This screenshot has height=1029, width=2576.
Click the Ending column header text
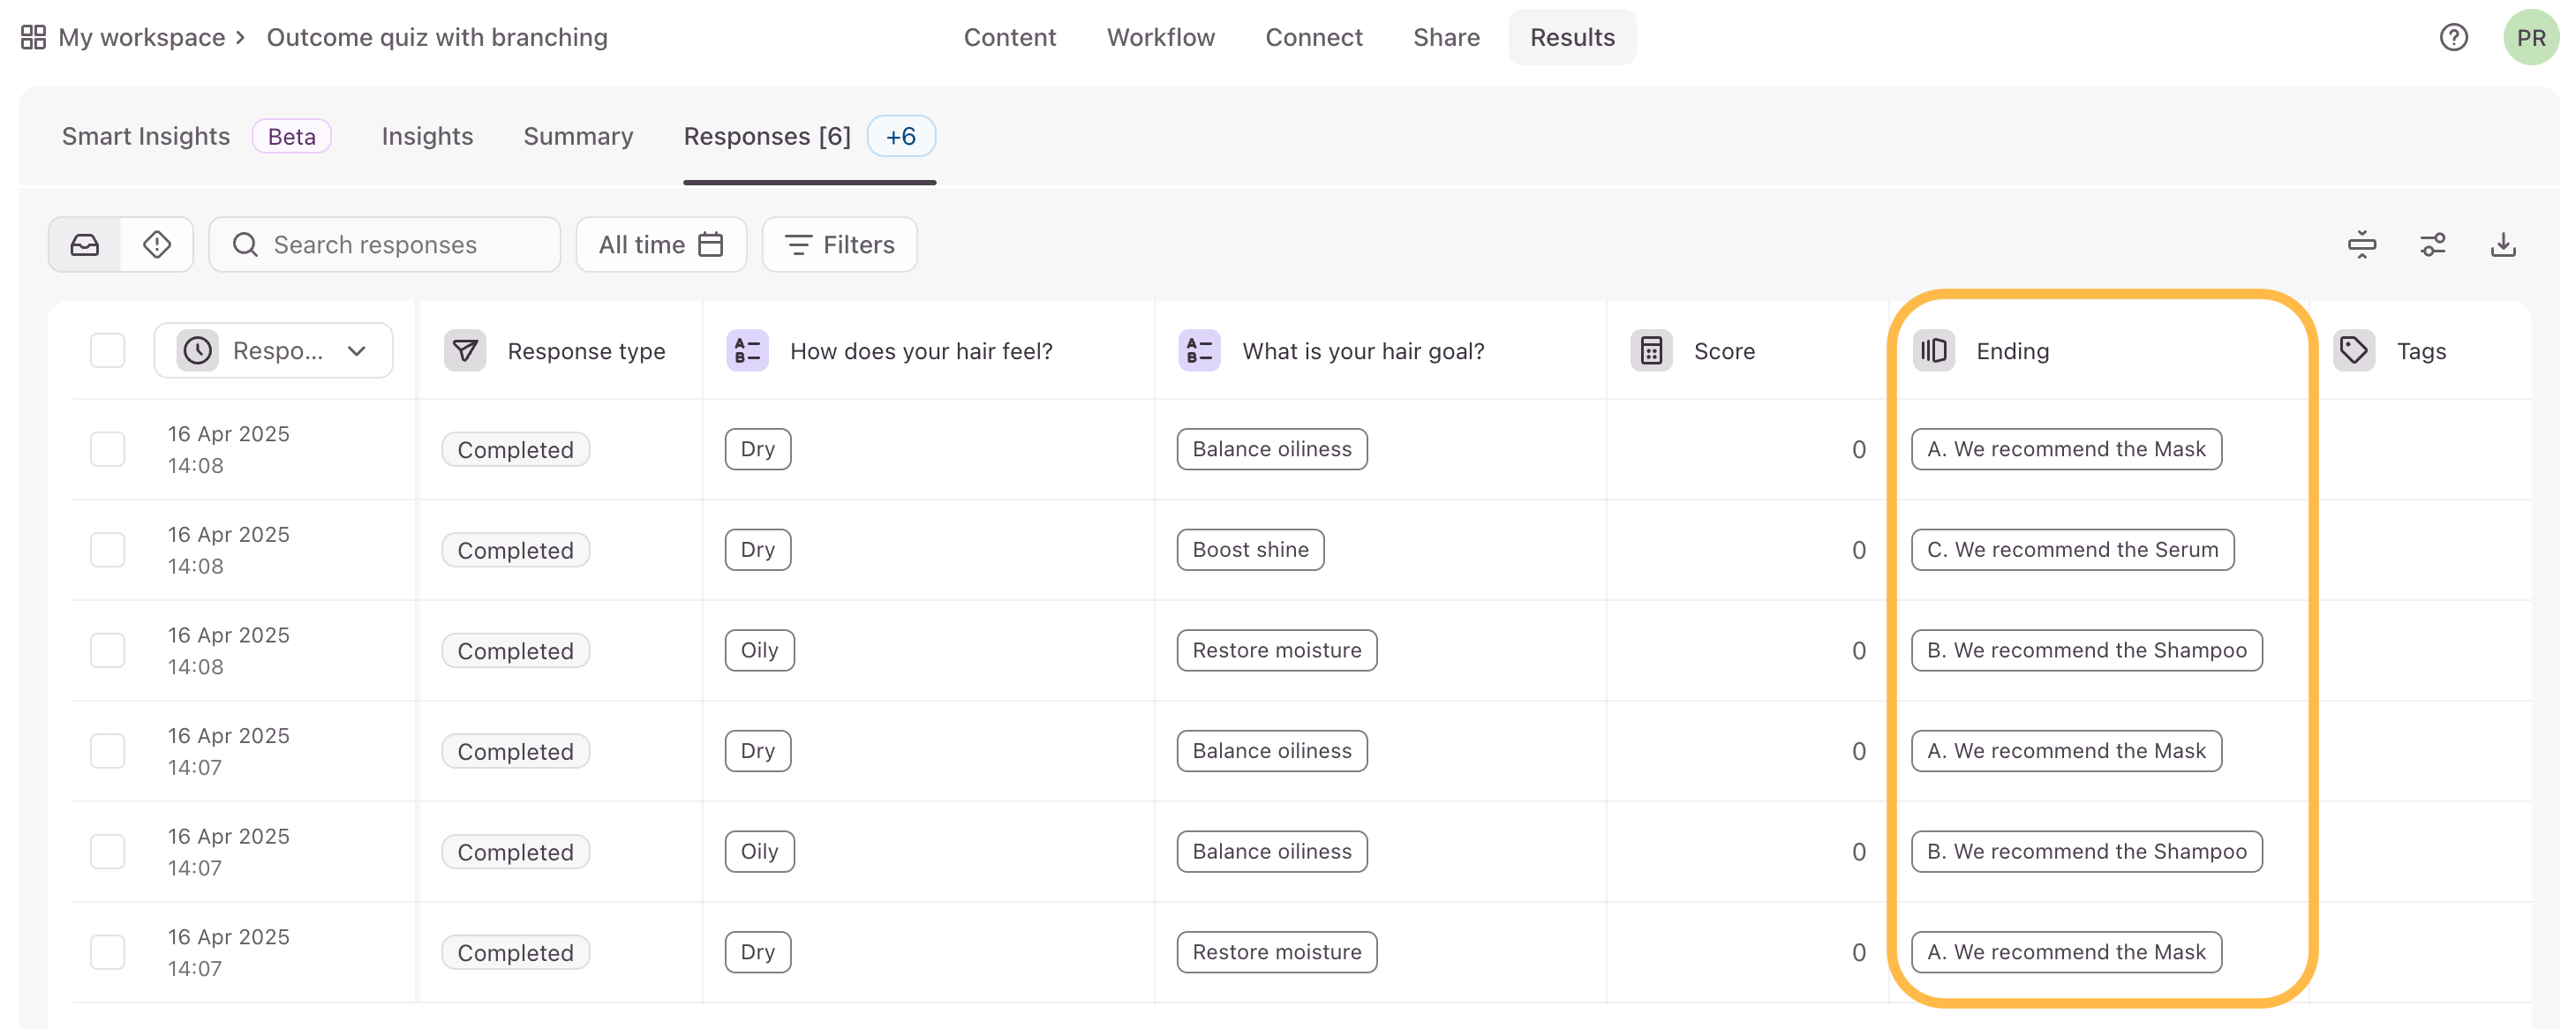(2012, 351)
